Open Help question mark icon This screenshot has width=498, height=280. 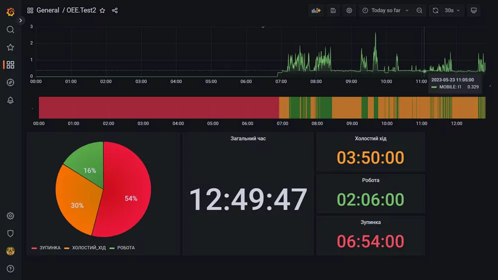(x=10, y=269)
